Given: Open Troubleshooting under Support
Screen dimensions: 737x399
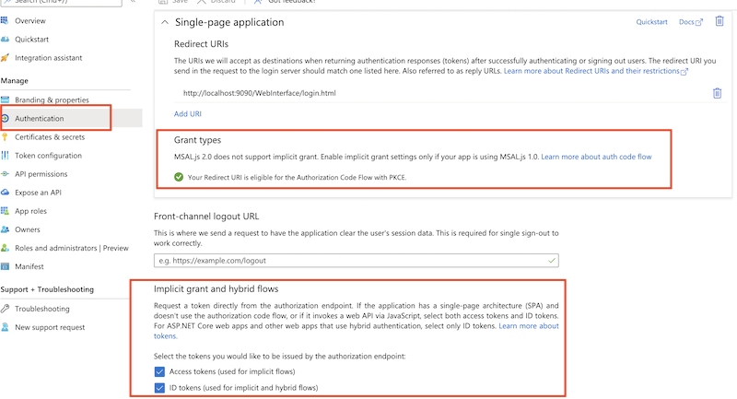Looking at the screenshot, I should click(x=41, y=309).
